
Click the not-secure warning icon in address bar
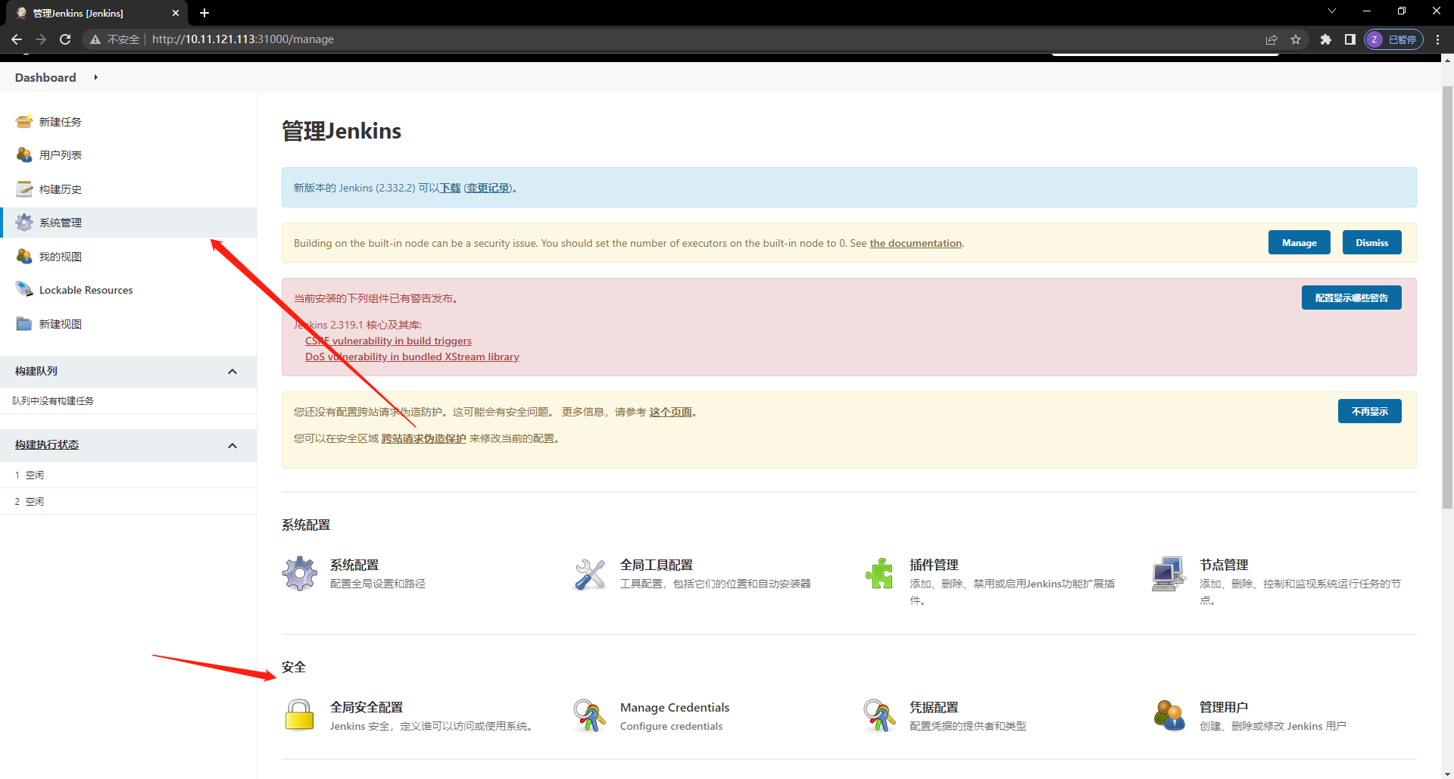point(95,39)
